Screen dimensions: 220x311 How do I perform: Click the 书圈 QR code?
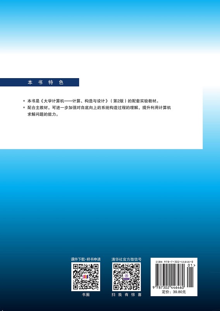point(86,277)
